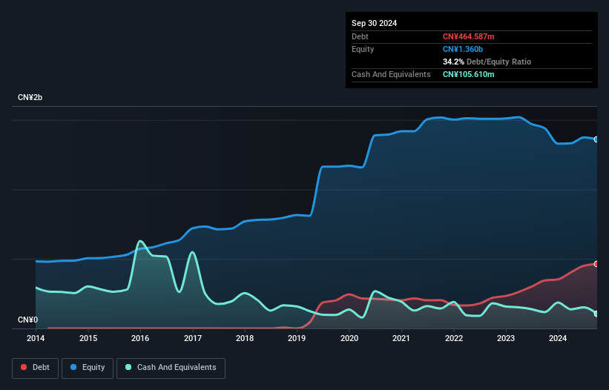Image resolution: width=609 pixels, height=390 pixels.
Task: Click the 2019 x-axis label
Action: (x=297, y=338)
